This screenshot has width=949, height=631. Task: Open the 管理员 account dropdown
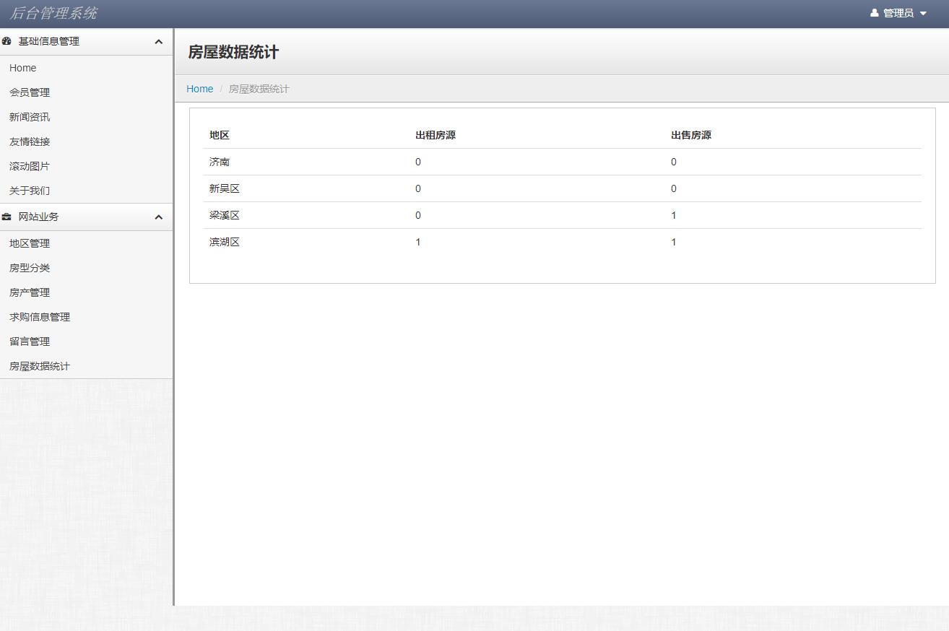pos(898,12)
